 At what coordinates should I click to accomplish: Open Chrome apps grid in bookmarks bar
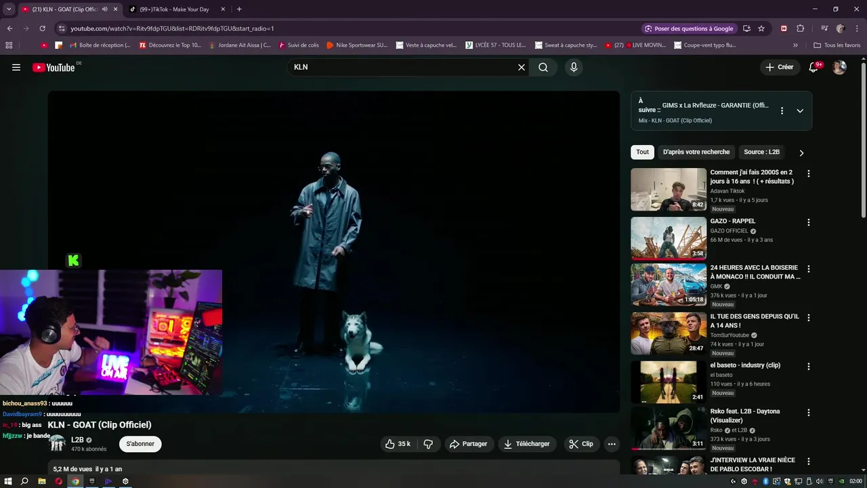point(9,45)
